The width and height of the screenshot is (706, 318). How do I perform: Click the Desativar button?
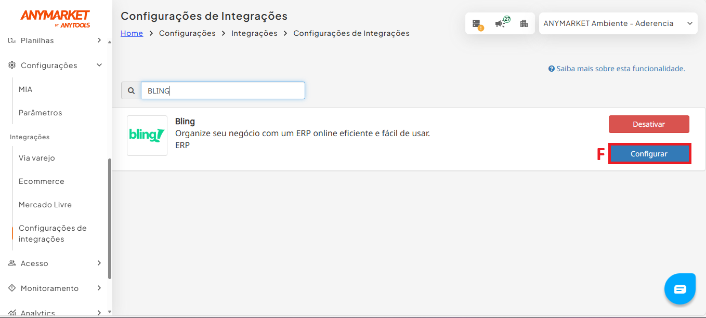649,124
